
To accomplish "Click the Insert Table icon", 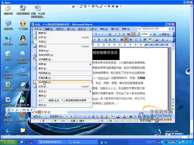I will pos(119,34).
